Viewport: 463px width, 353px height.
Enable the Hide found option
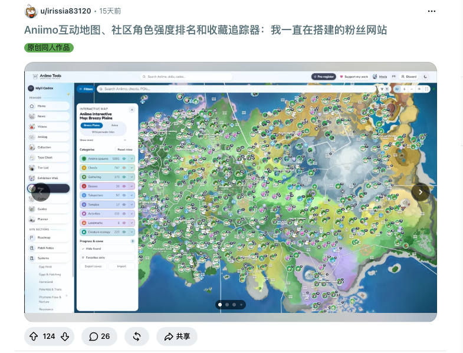pyautogui.click(x=107, y=249)
